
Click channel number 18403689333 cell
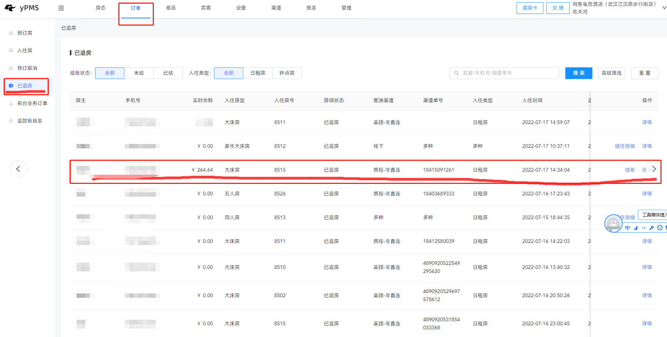[x=438, y=194]
